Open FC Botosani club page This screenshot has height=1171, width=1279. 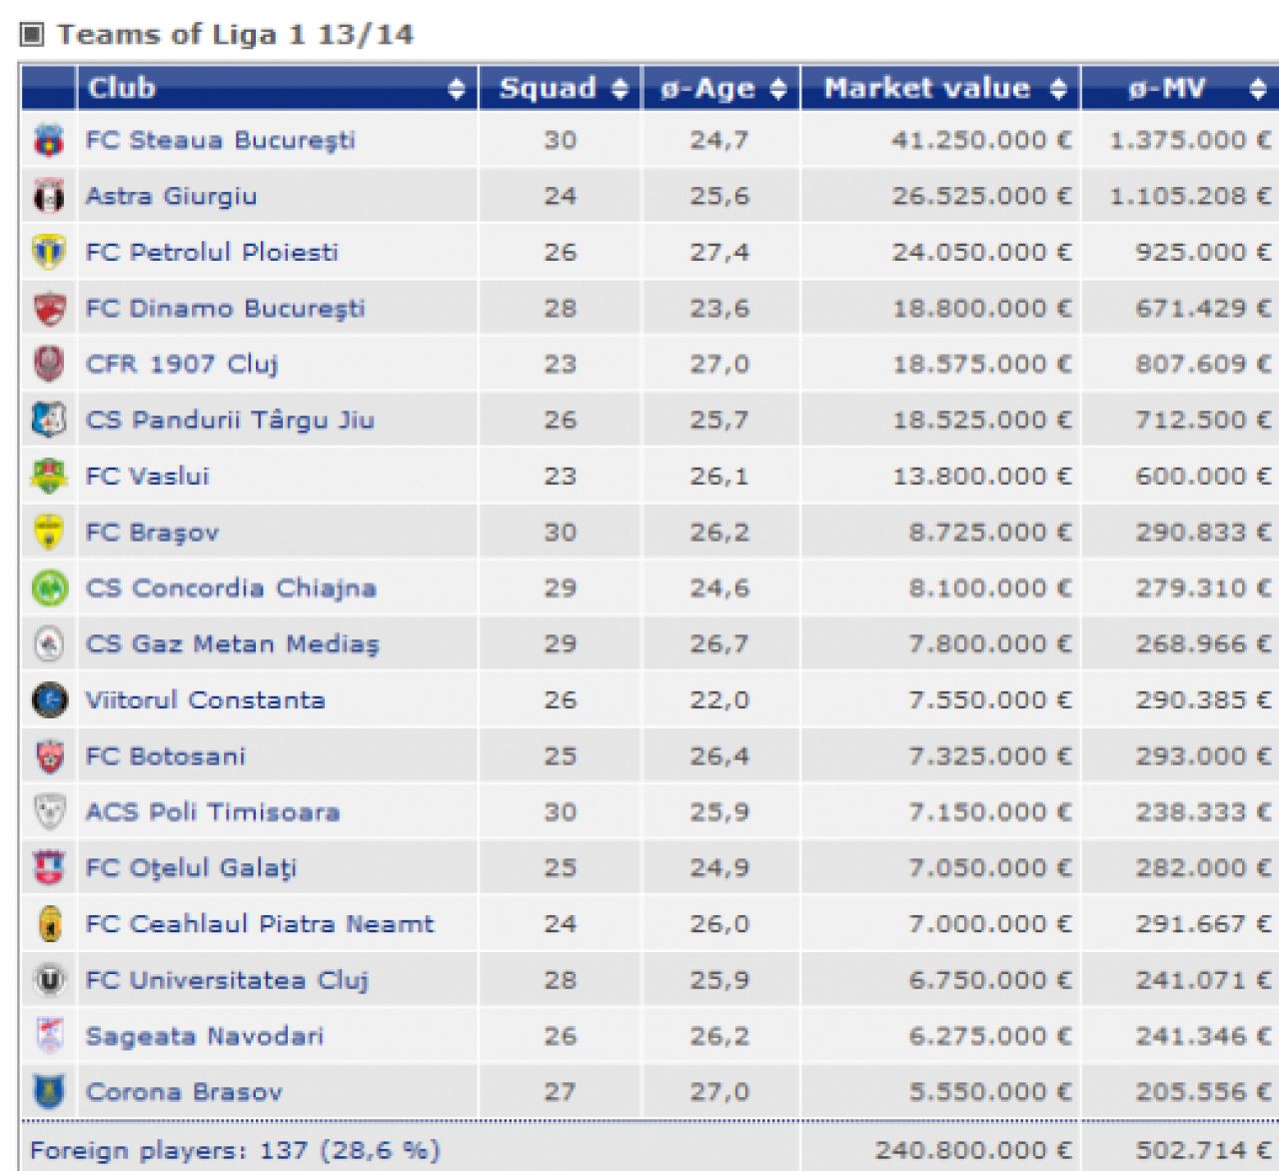[166, 755]
